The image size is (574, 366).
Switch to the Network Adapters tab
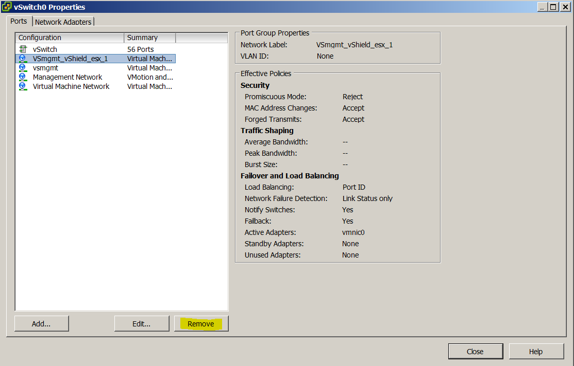[x=63, y=22]
